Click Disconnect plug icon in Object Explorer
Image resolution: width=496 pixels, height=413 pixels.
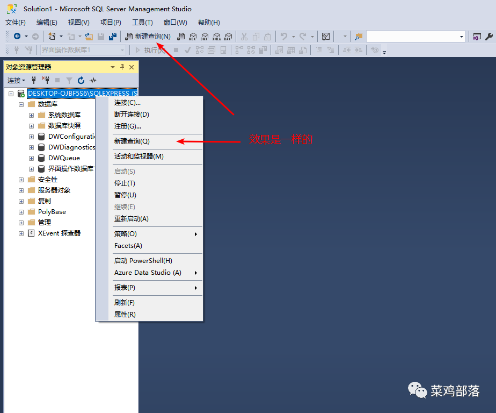[46, 81]
